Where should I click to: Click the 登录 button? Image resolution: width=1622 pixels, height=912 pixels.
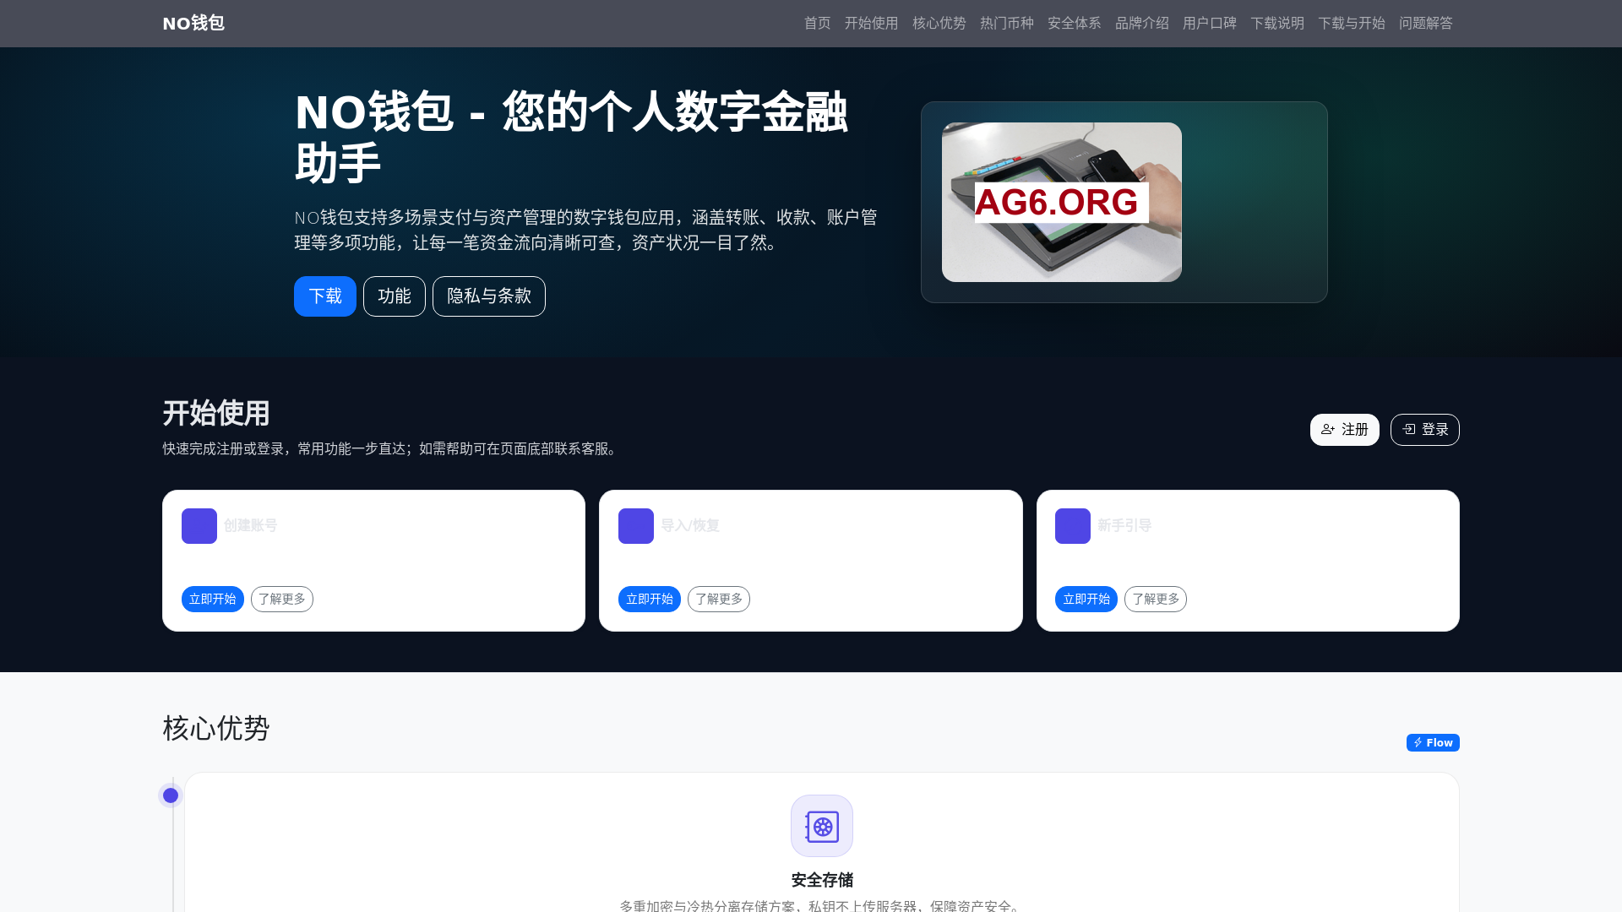(x=1424, y=430)
